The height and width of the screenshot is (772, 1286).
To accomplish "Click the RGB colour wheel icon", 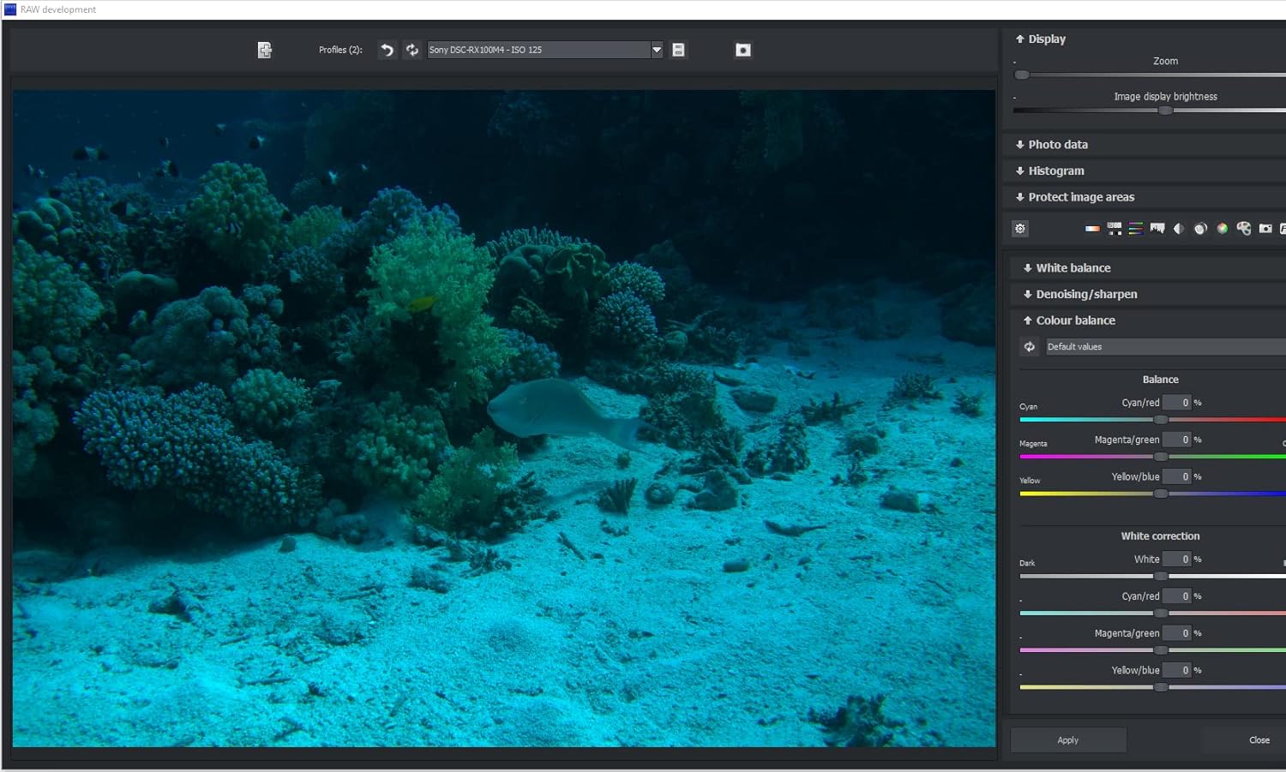I will (1222, 229).
